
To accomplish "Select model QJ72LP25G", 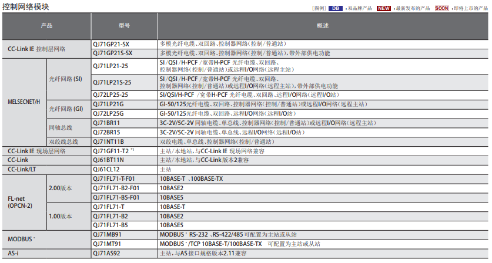I will point(108,113).
